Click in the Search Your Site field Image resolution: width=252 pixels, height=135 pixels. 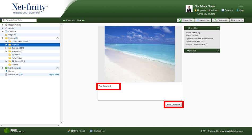click(21, 20)
